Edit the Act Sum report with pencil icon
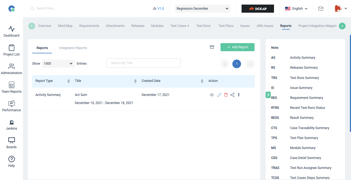351x180 pixels. (x=219, y=95)
